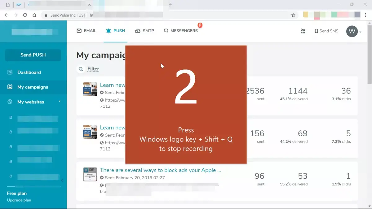Click the 96 sent count
This screenshot has height=209, width=372.
(259, 176)
